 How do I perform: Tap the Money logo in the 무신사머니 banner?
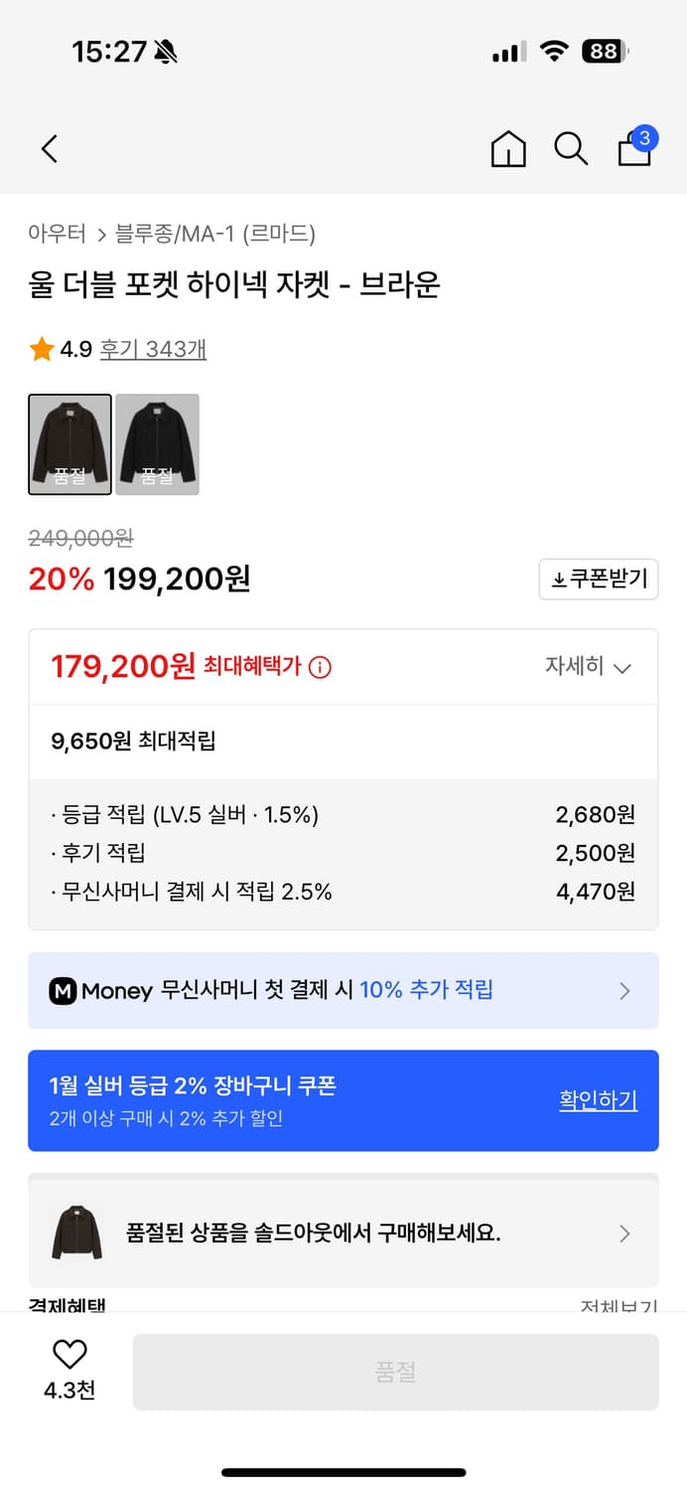point(62,990)
